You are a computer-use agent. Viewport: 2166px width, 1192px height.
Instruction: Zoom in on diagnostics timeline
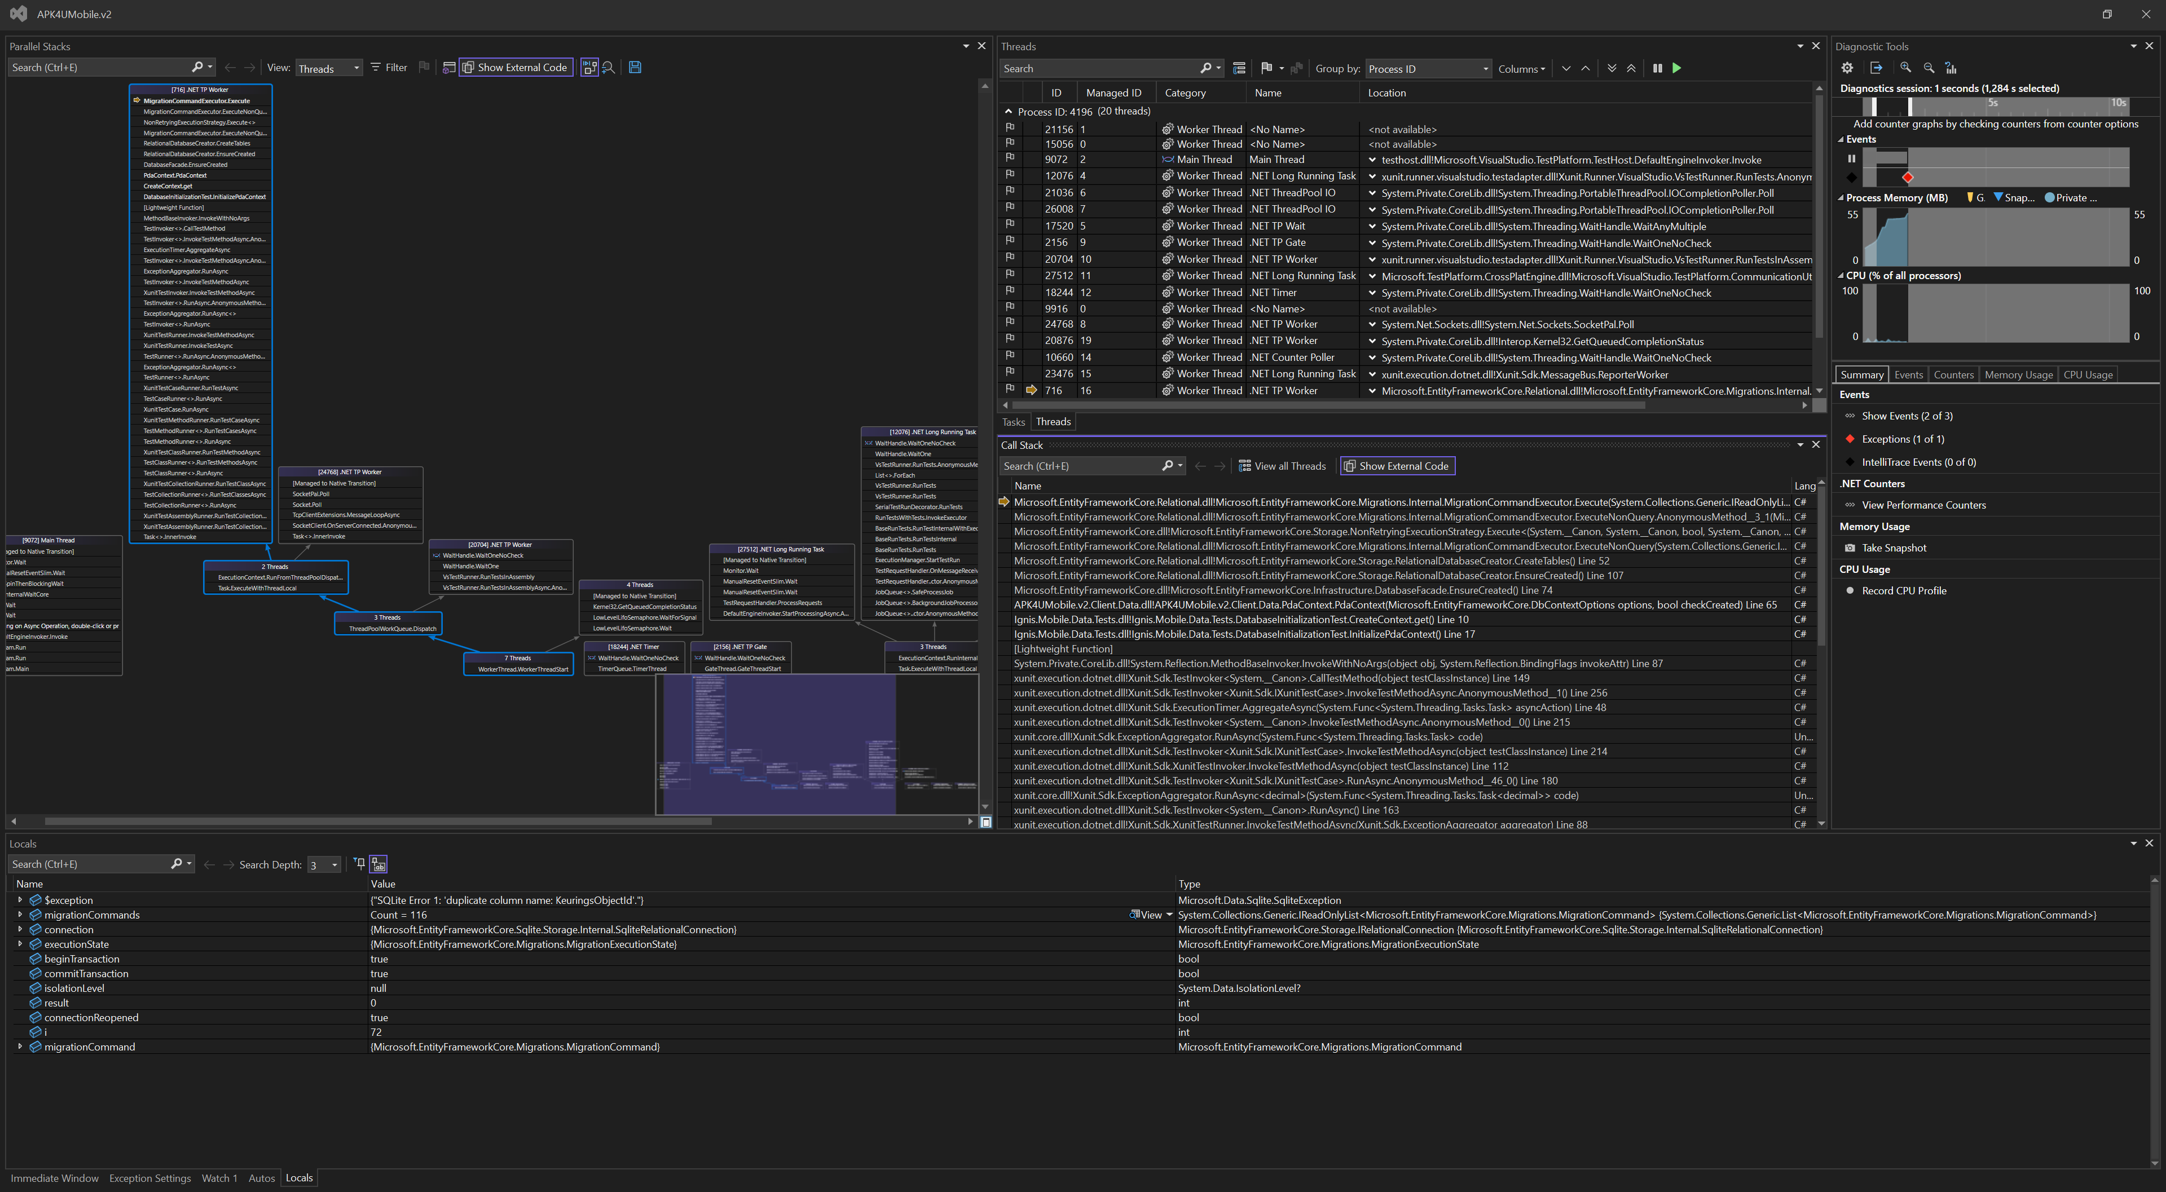pyautogui.click(x=1905, y=68)
